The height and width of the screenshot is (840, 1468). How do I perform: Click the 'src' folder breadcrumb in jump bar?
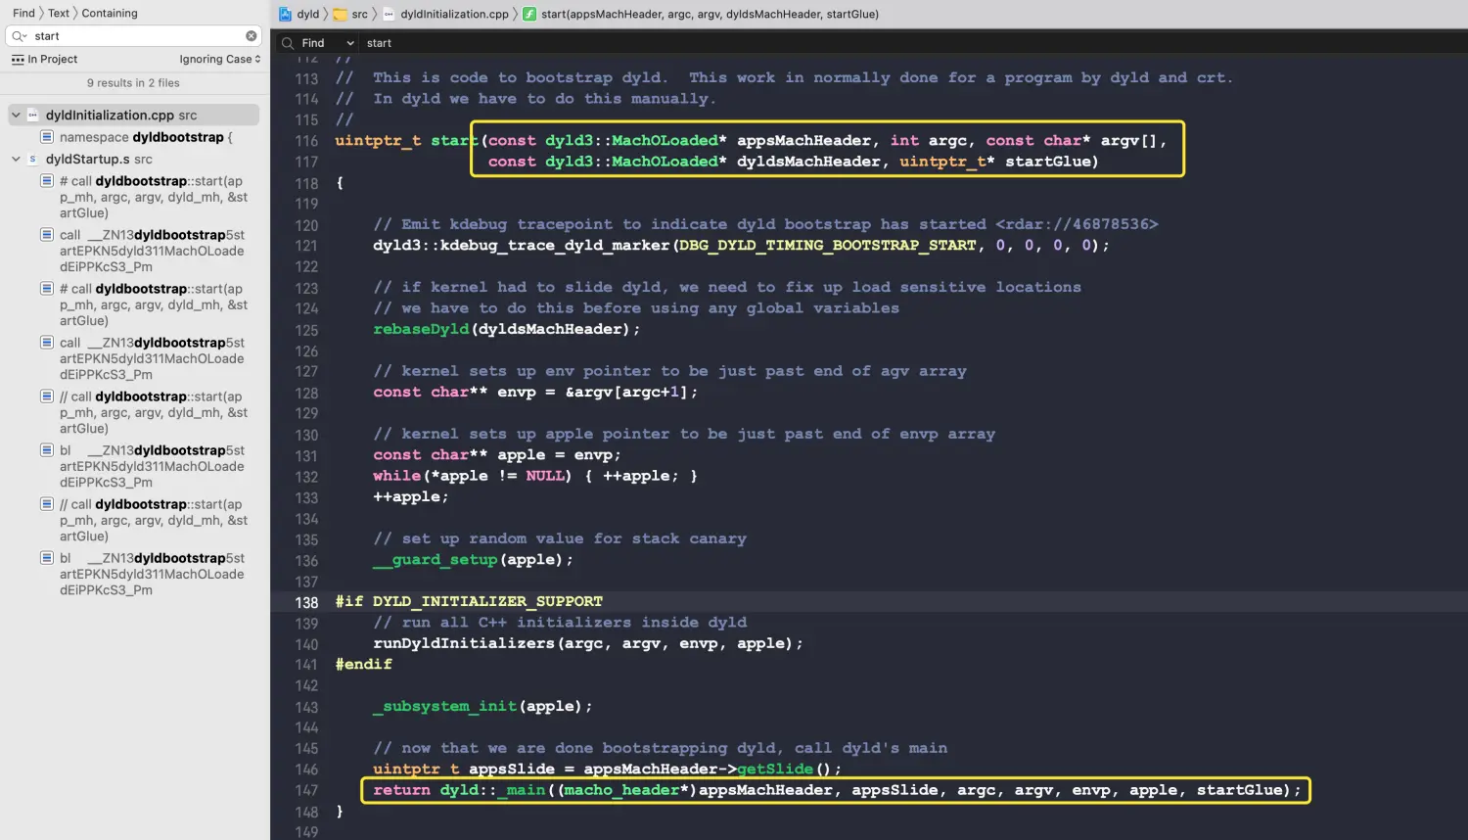(x=360, y=14)
